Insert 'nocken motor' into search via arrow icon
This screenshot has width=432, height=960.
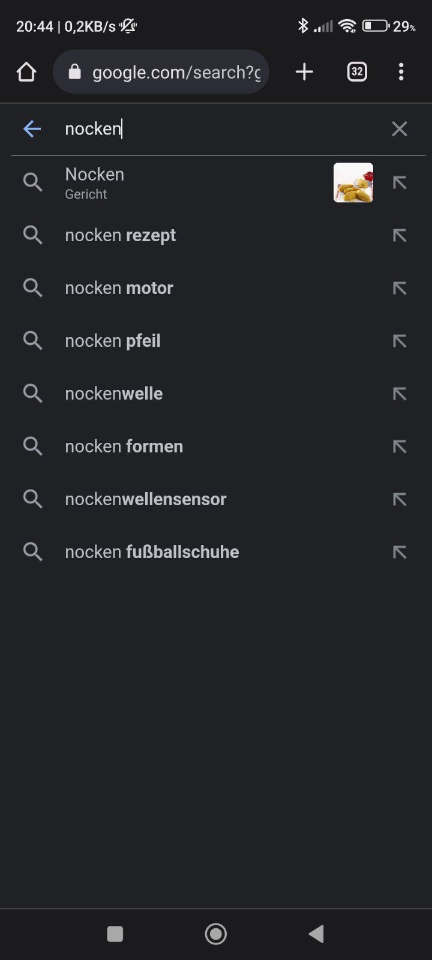[399, 288]
